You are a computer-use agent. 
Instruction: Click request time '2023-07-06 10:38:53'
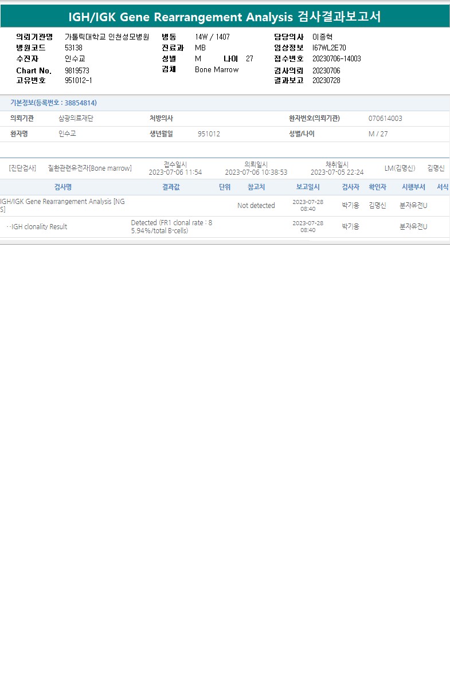[256, 172]
